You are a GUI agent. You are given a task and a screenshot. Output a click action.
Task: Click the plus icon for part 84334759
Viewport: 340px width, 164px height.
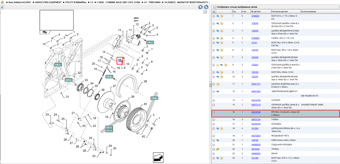coord(214,100)
